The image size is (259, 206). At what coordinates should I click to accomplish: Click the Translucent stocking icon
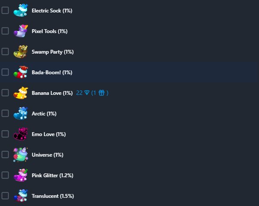pyautogui.click(x=21, y=196)
